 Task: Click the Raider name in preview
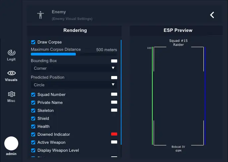tap(179, 44)
